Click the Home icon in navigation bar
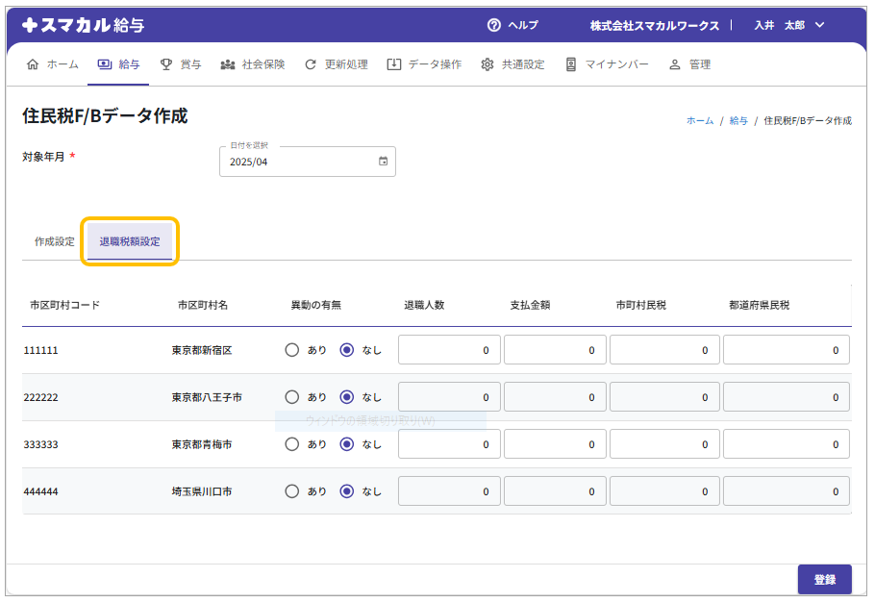This screenshot has height=603, width=875. click(x=33, y=64)
